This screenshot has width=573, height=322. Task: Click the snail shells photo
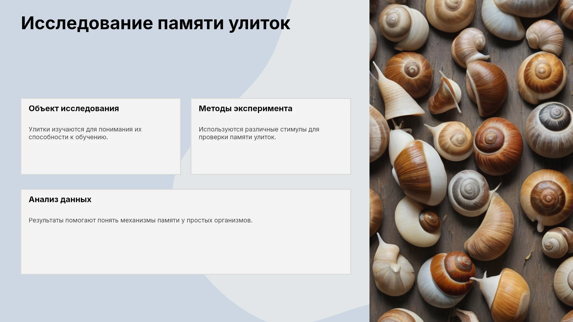coord(471,161)
